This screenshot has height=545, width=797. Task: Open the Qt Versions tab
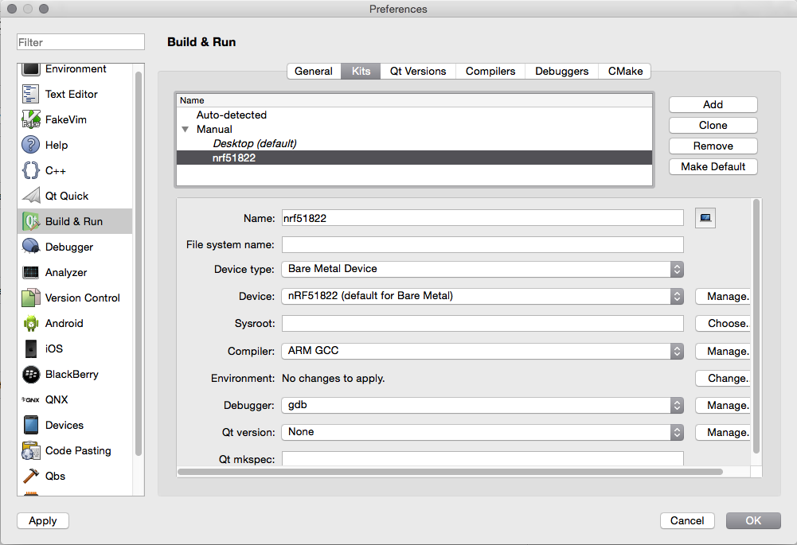point(418,71)
